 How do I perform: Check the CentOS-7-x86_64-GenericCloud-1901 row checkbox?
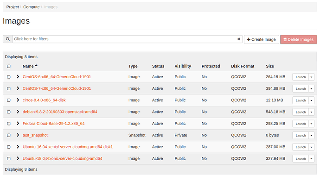click(8, 88)
